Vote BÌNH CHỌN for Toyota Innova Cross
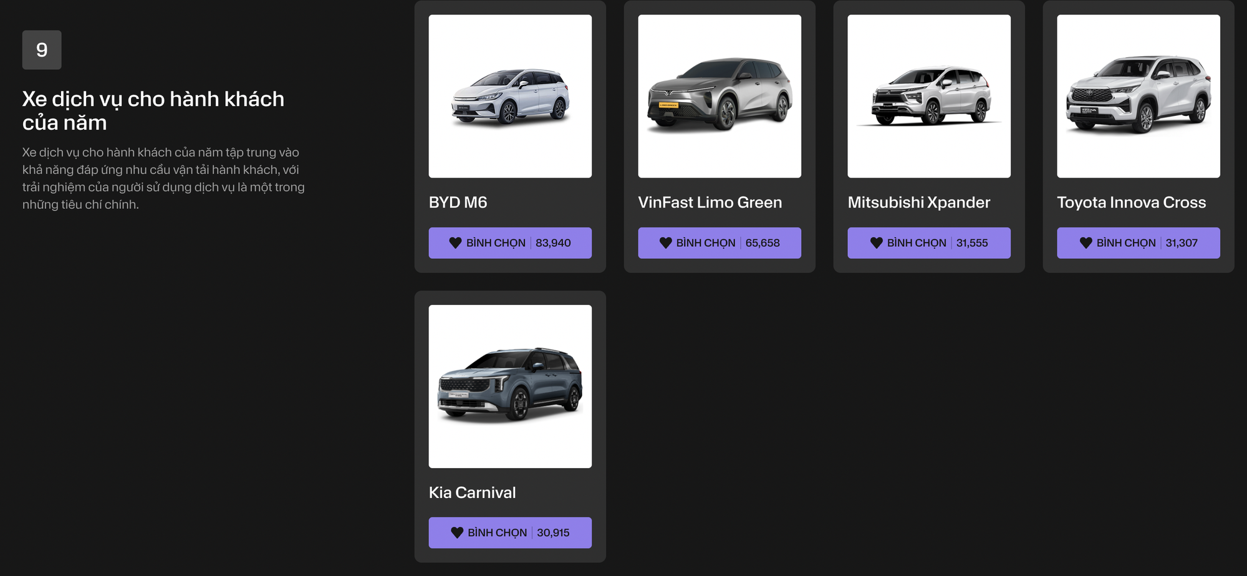Viewport: 1247px width, 576px height. pos(1139,243)
